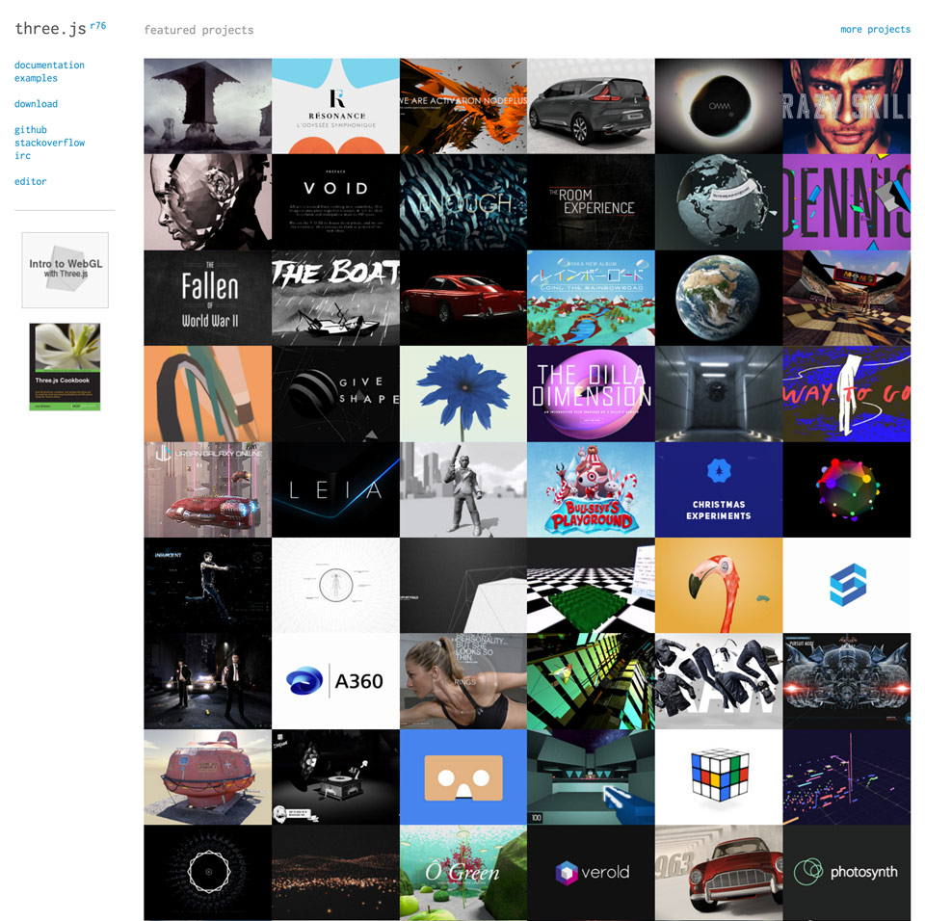Open the We Are Activation Nodeplus project
Viewport: 925px width, 921px height.
tap(463, 106)
